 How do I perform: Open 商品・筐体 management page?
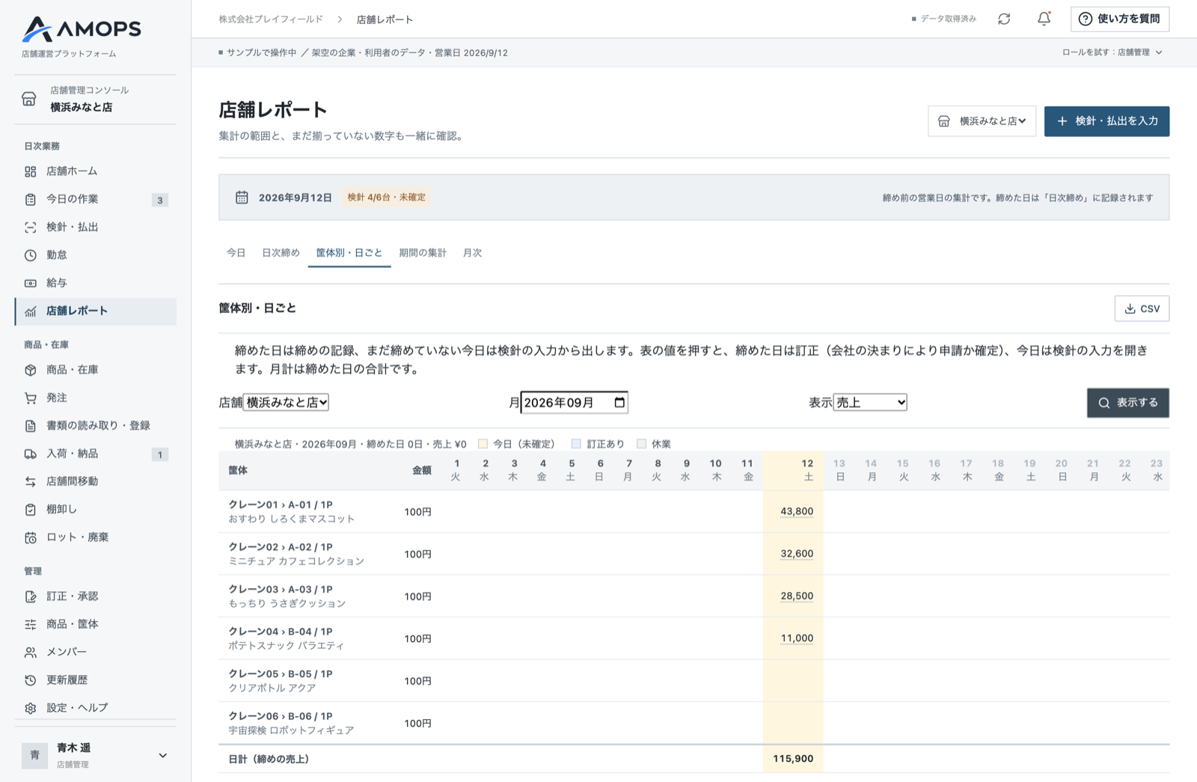coord(96,624)
